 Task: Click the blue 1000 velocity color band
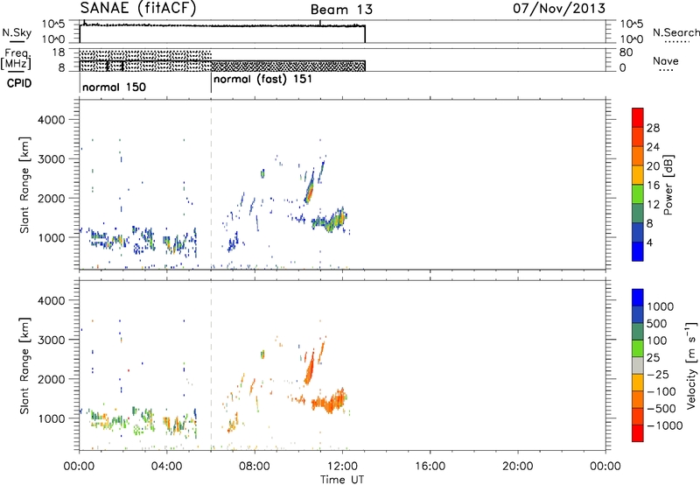(x=638, y=298)
